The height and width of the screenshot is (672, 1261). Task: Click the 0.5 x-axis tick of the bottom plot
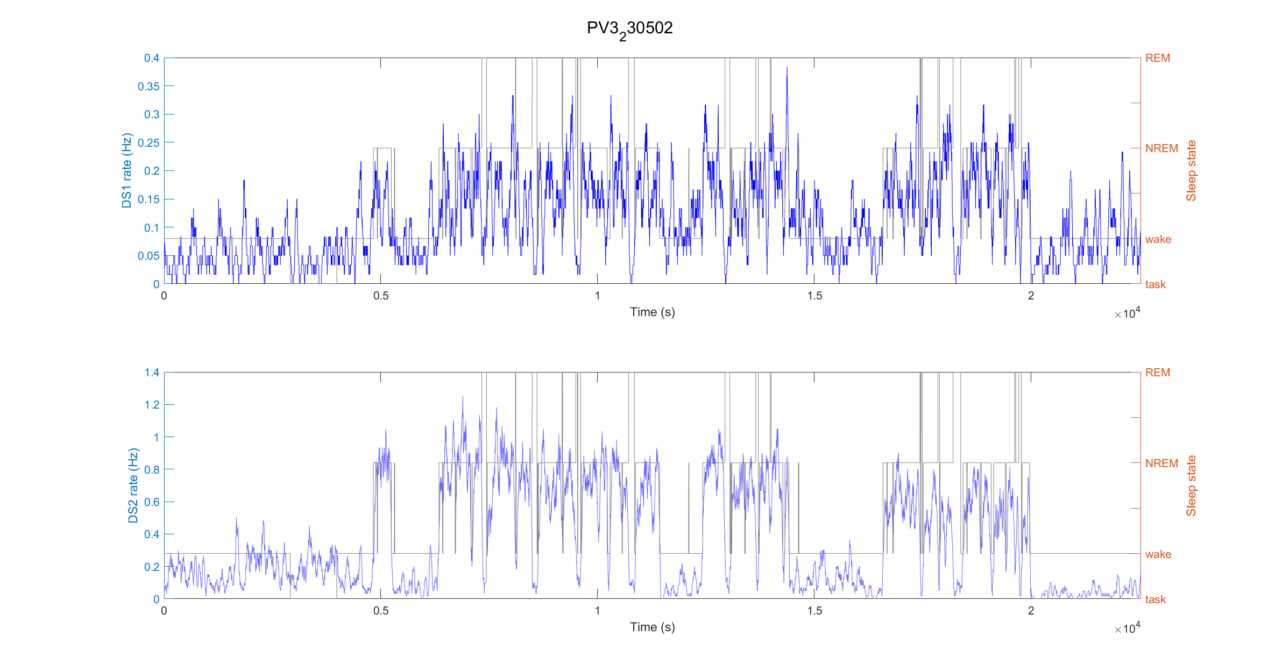[381, 611]
